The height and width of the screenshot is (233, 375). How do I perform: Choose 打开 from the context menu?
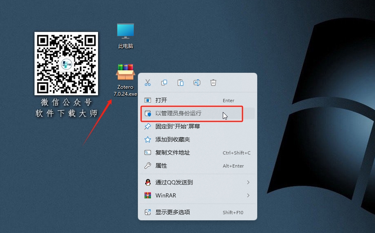tap(197, 100)
